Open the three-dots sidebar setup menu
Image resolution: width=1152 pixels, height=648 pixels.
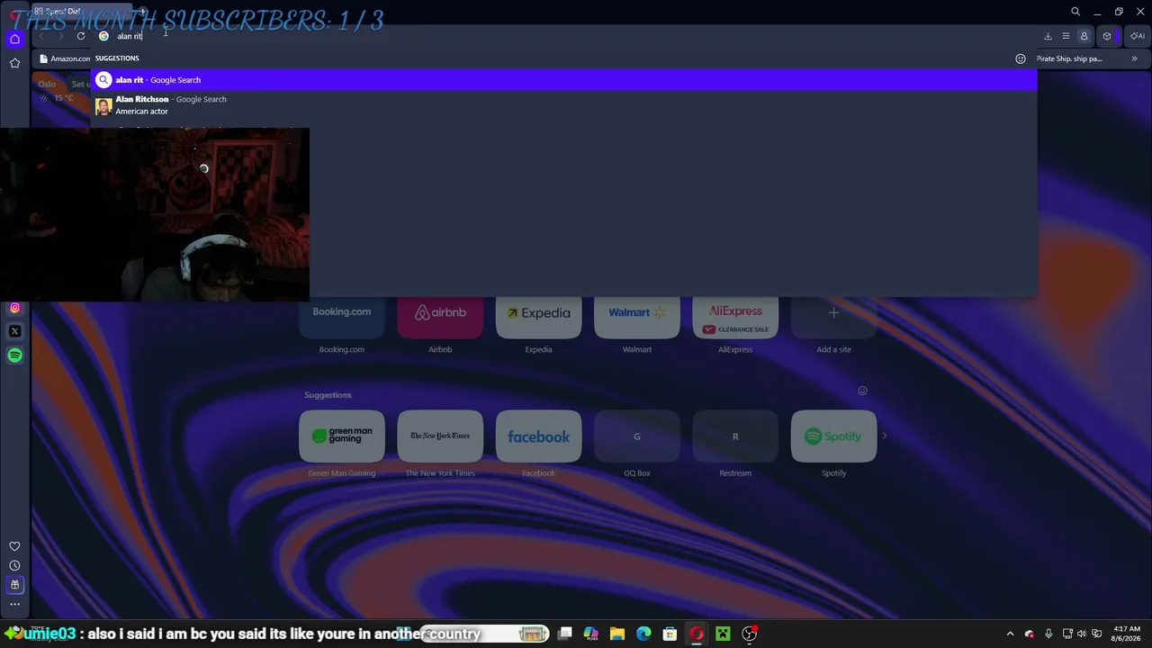click(x=14, y=604)
